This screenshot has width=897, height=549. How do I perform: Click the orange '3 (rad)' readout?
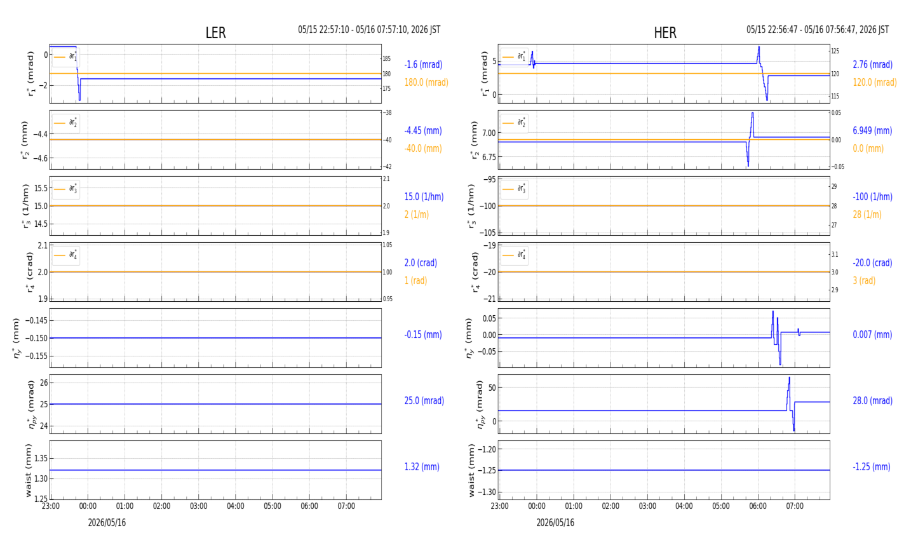[864, 281]
